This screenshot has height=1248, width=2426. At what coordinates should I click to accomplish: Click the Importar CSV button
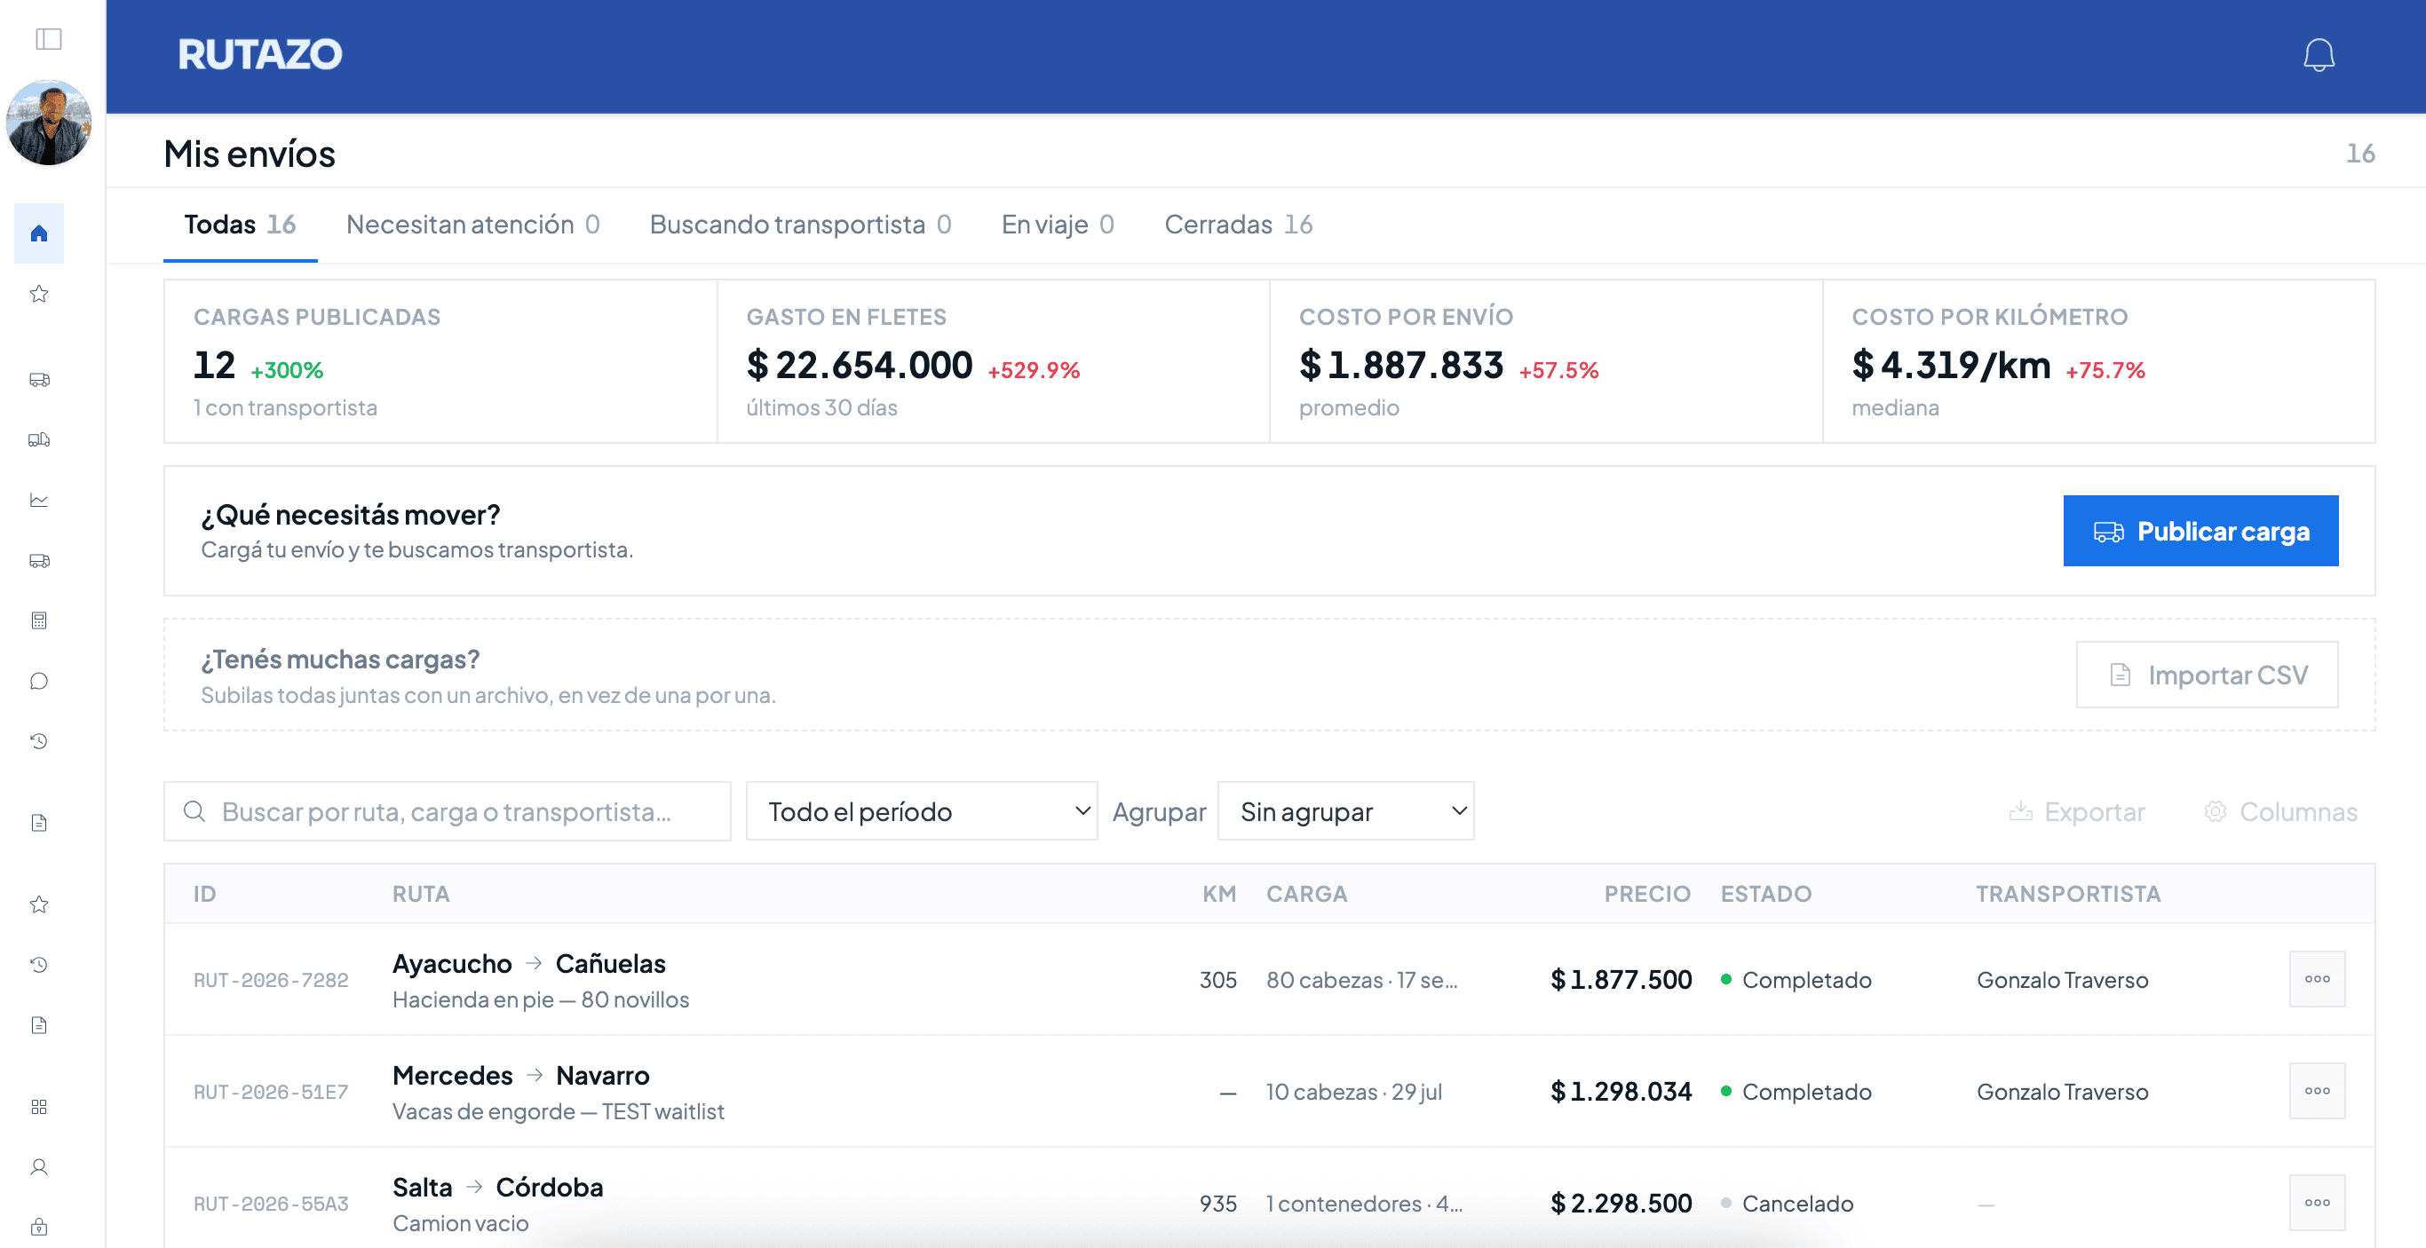2207,675
